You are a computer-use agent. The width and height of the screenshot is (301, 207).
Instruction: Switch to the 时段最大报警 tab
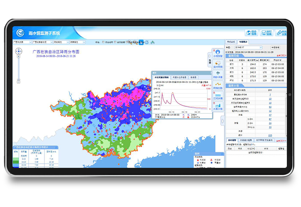tap(246, 140)
